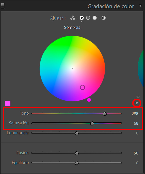145x174 pixels.
Task: Click the Gradación de color panel title
Action: pyautogui.click(x=111, y=6)
